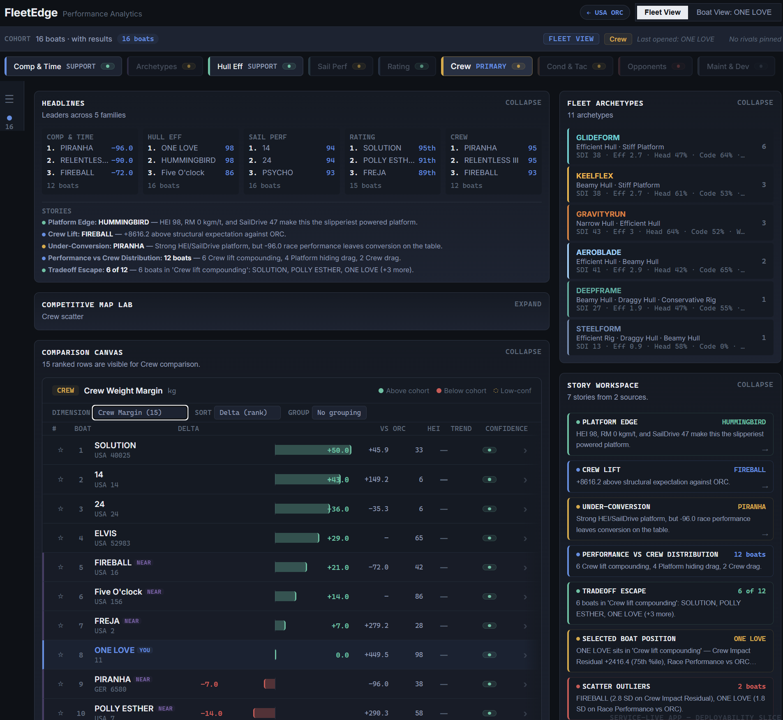783x720 pixels.
Task: Toggle Sail Perf family switch
Action: pos(359,66)
